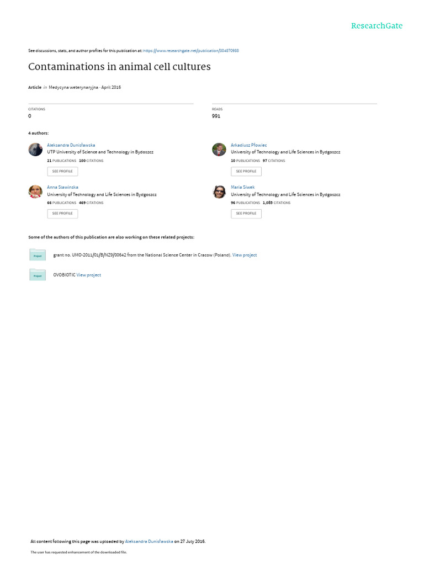This screenshot has width=424, height=565.
Task: Open Arkadiusz Płowiec author name link
Action: (249, 145)
